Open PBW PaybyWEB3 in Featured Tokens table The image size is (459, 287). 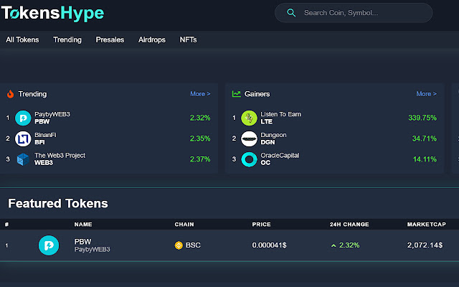tap(93, 245)
